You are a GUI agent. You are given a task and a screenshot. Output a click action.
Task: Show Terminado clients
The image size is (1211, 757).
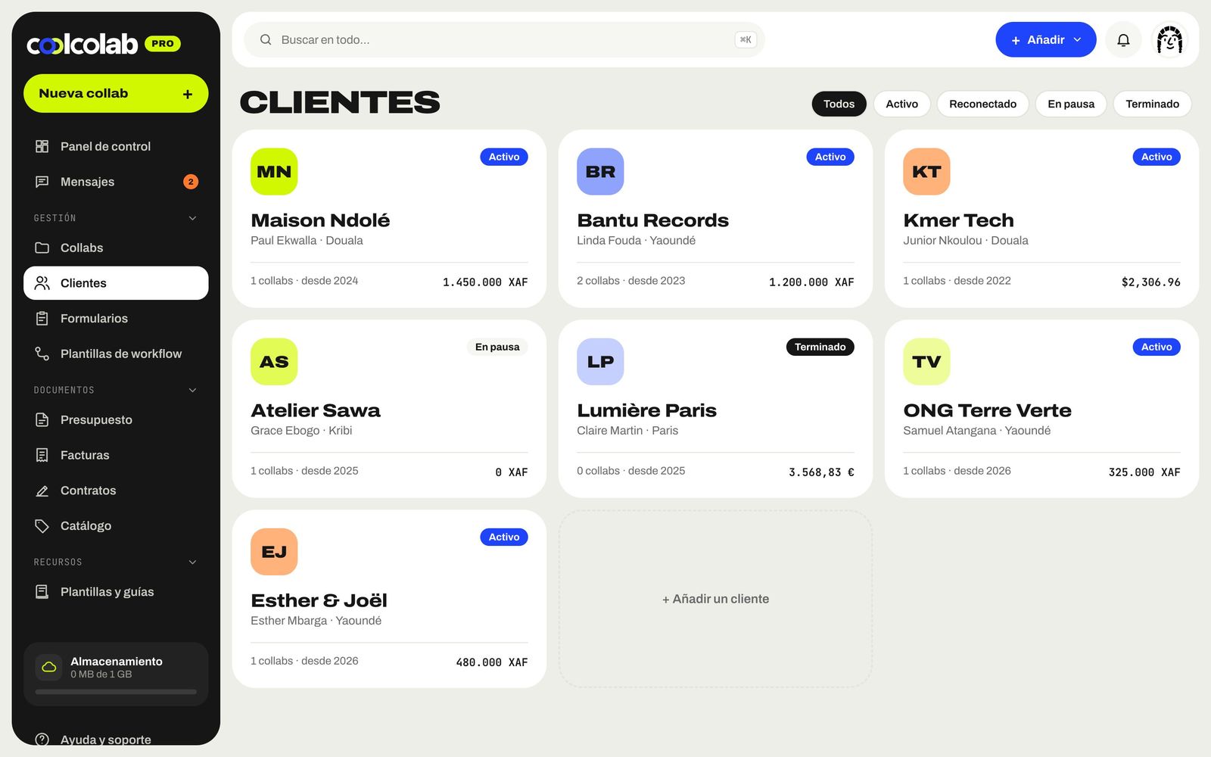tap(1152, 104)
